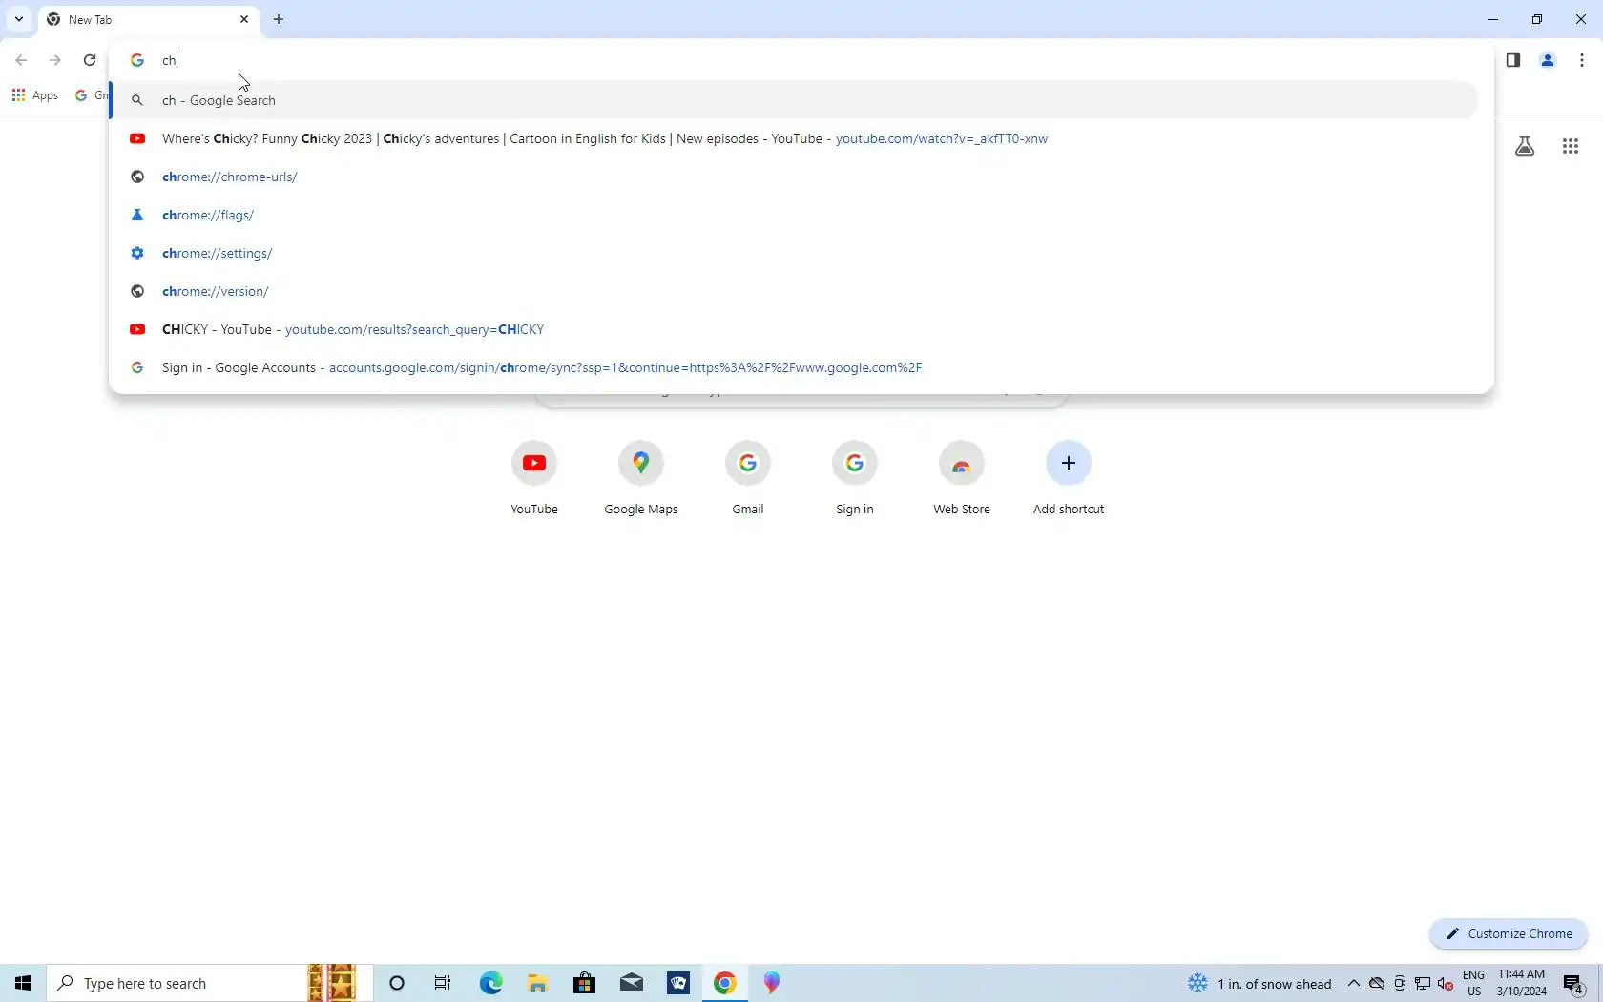Open the Gmail shortcut tile
The width and height of the screenshot is (1603, 1002).
tap(748, 478)
